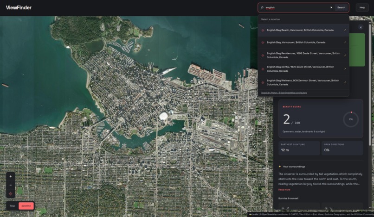374x217 pixels.
Task: Click the 'Select a location' heading
Action: click(x=271, y=19)
